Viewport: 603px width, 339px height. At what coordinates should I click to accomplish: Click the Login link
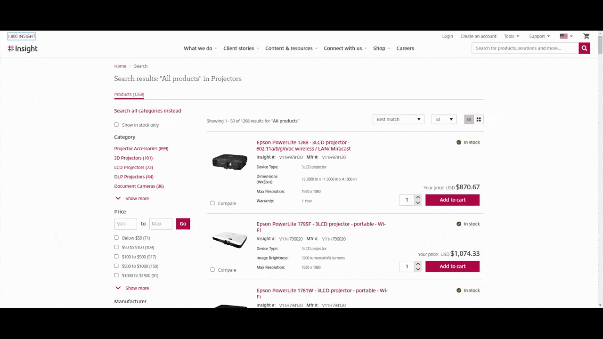(448, 36)
